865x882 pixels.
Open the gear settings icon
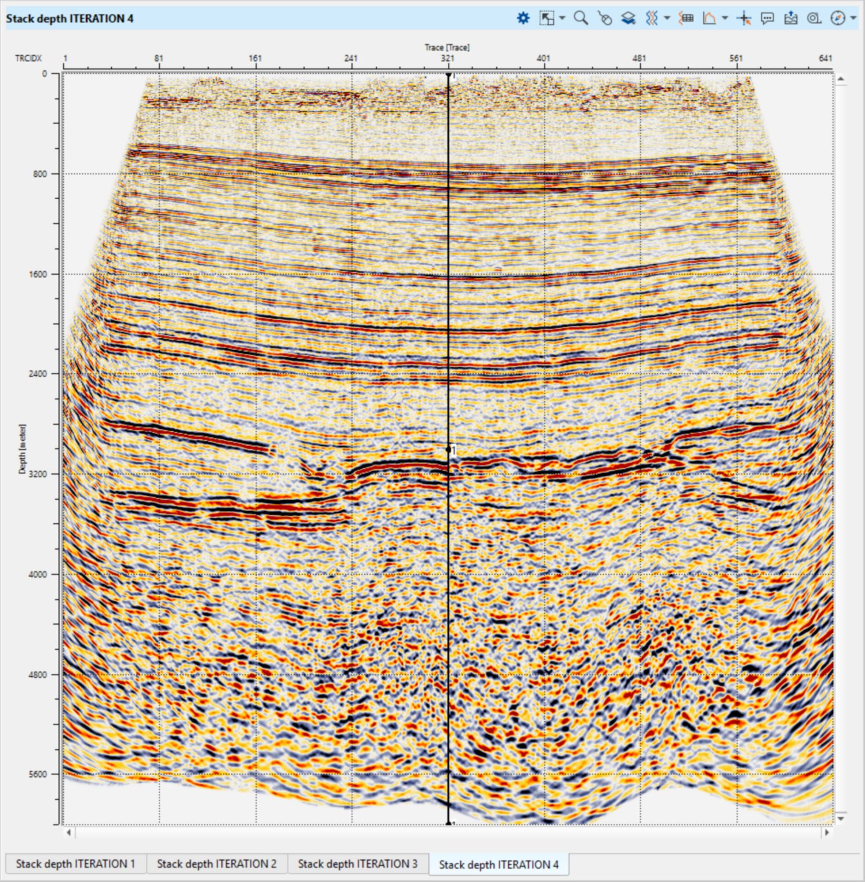tap(523, 19)
